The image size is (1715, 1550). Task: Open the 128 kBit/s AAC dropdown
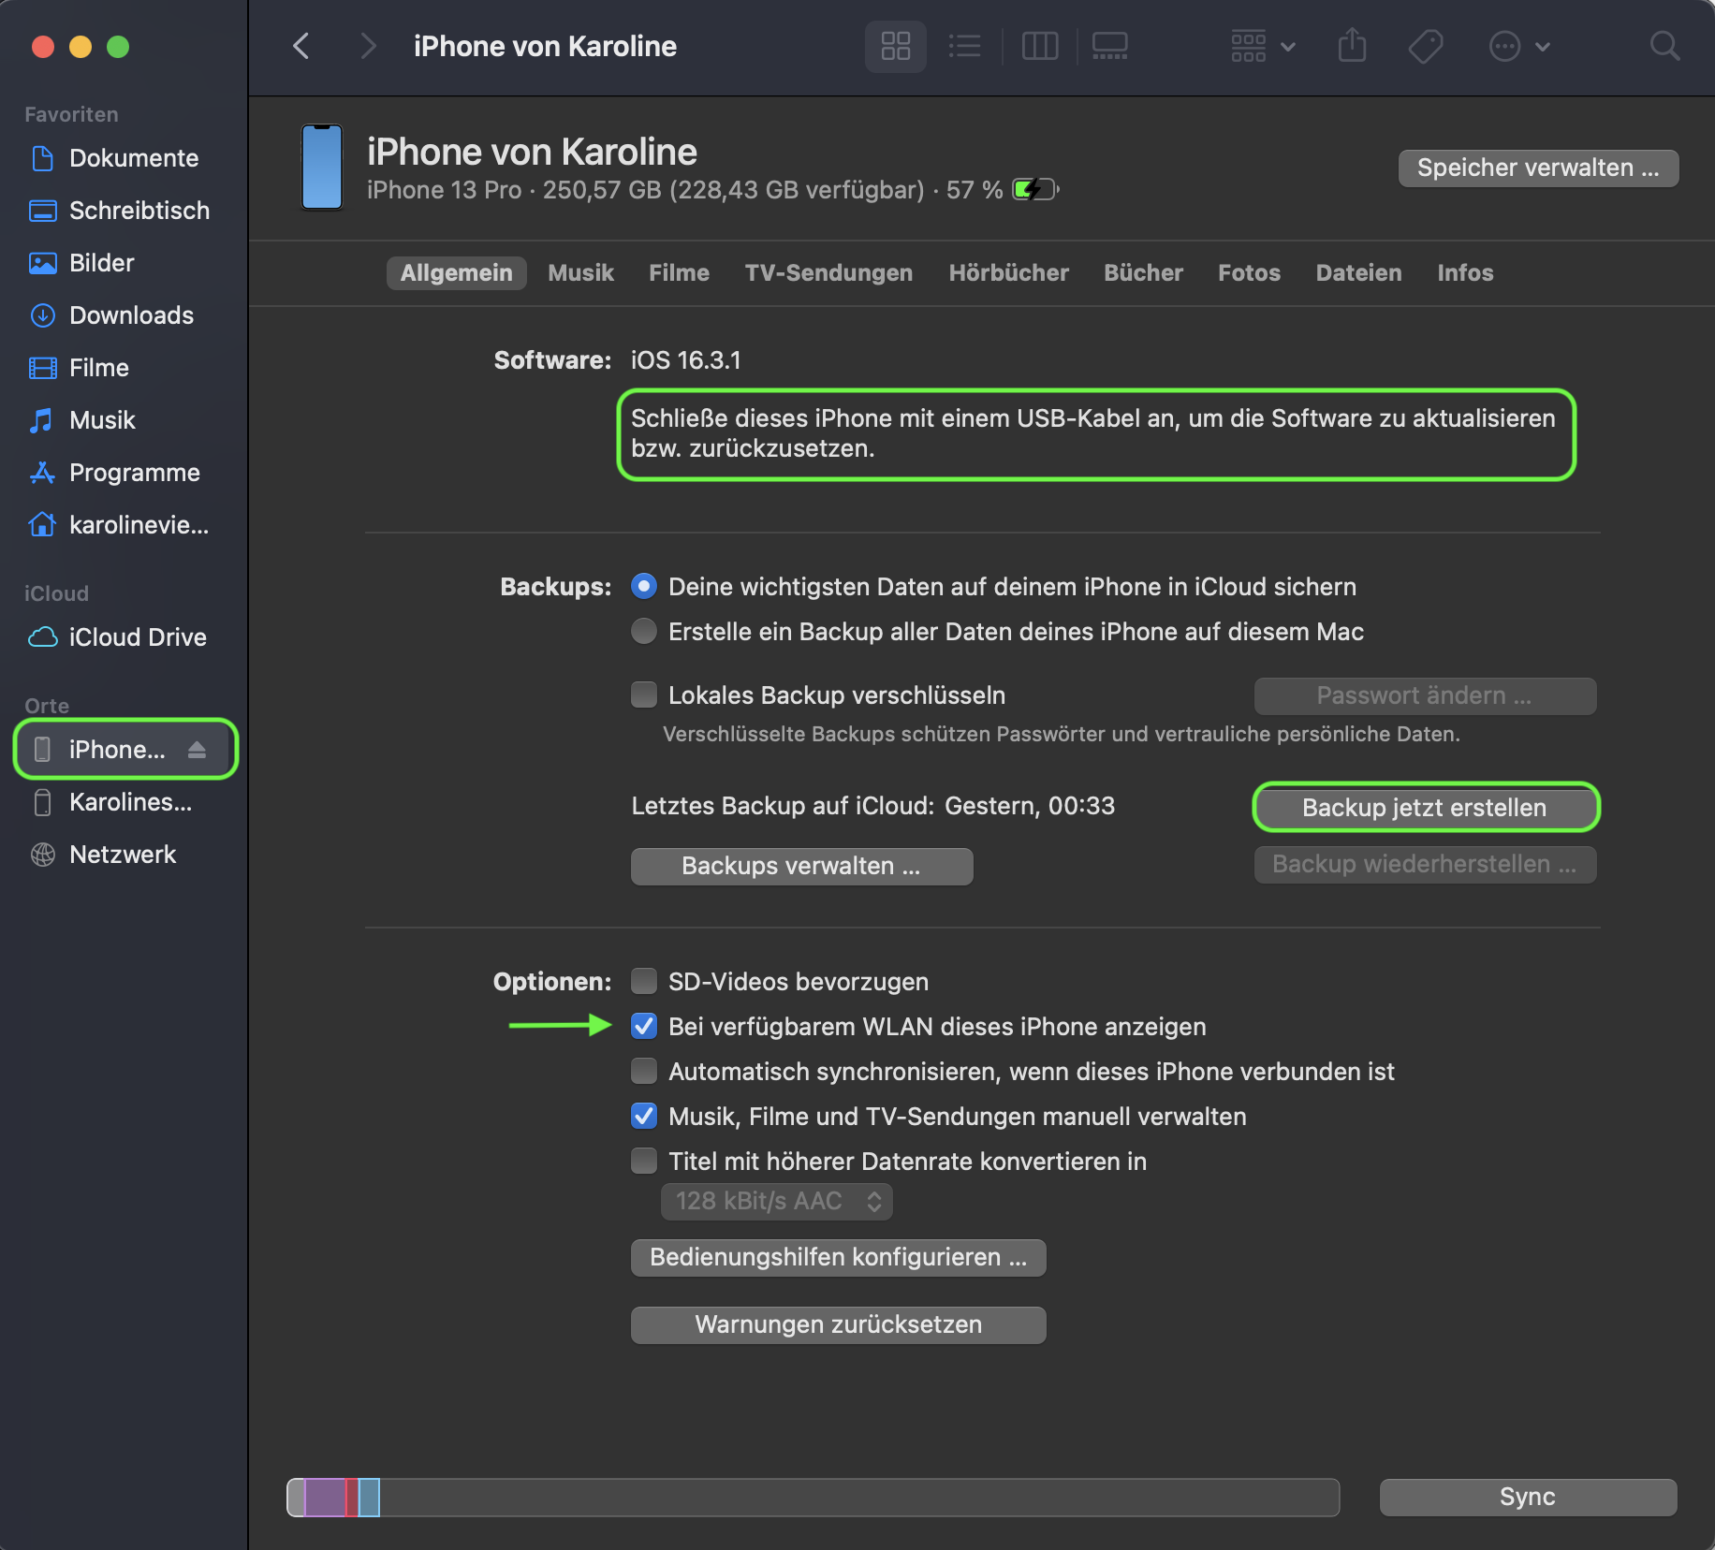click(776, 1201)
